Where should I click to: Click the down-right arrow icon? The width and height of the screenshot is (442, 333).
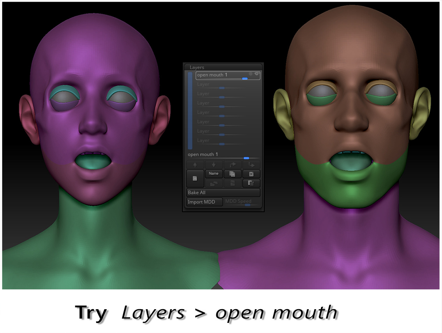251,165
